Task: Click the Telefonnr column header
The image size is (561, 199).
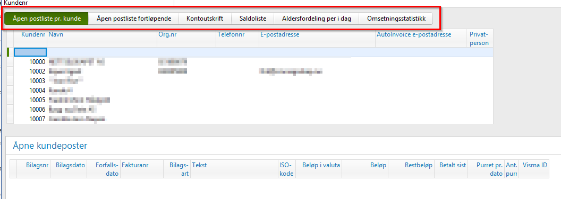Action: tap(237, 38)
